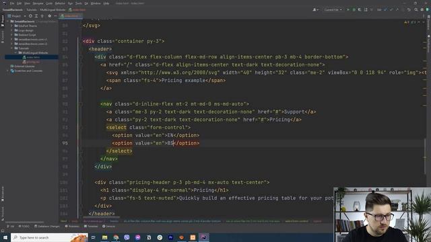Hide the Project panel with minus icon
The width and height of the screenshot is (431, 242).
tap(55, 16)
